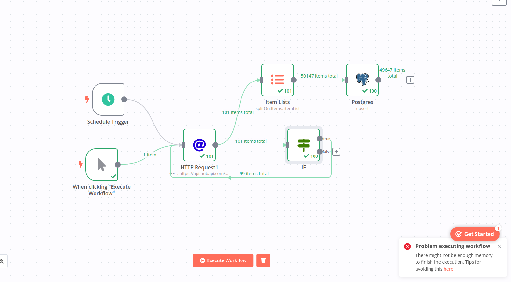Image resolution: width=511 pixels, height=282 pixels.
Task: Click the IF node true output connector
Action: [320, 139]
